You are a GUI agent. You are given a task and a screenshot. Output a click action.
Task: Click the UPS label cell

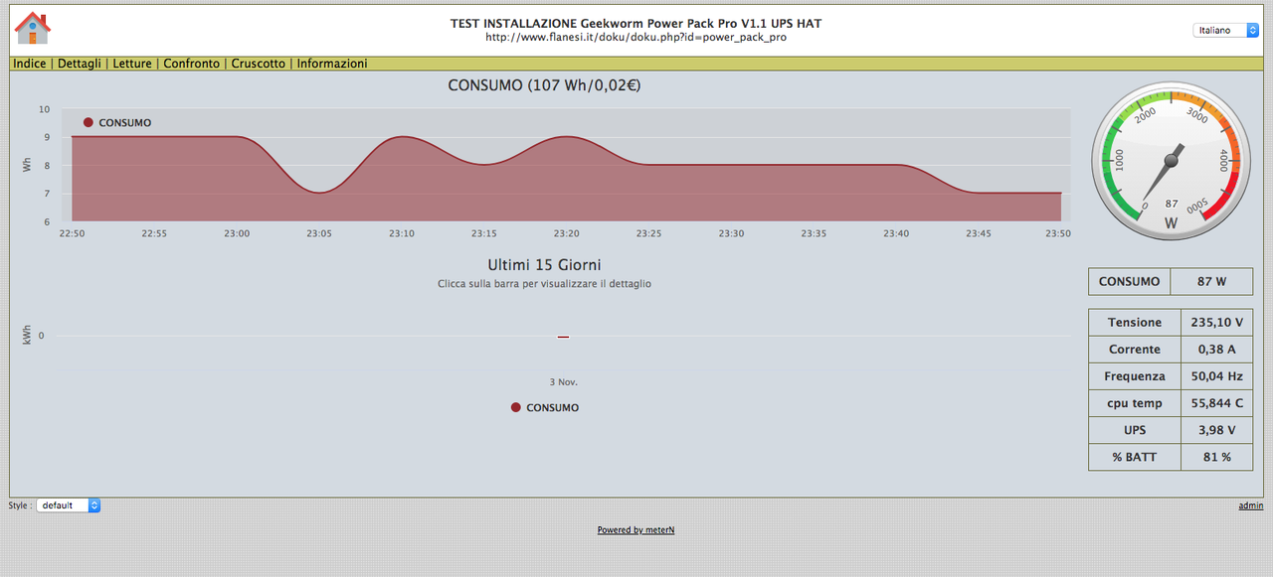1135,430
